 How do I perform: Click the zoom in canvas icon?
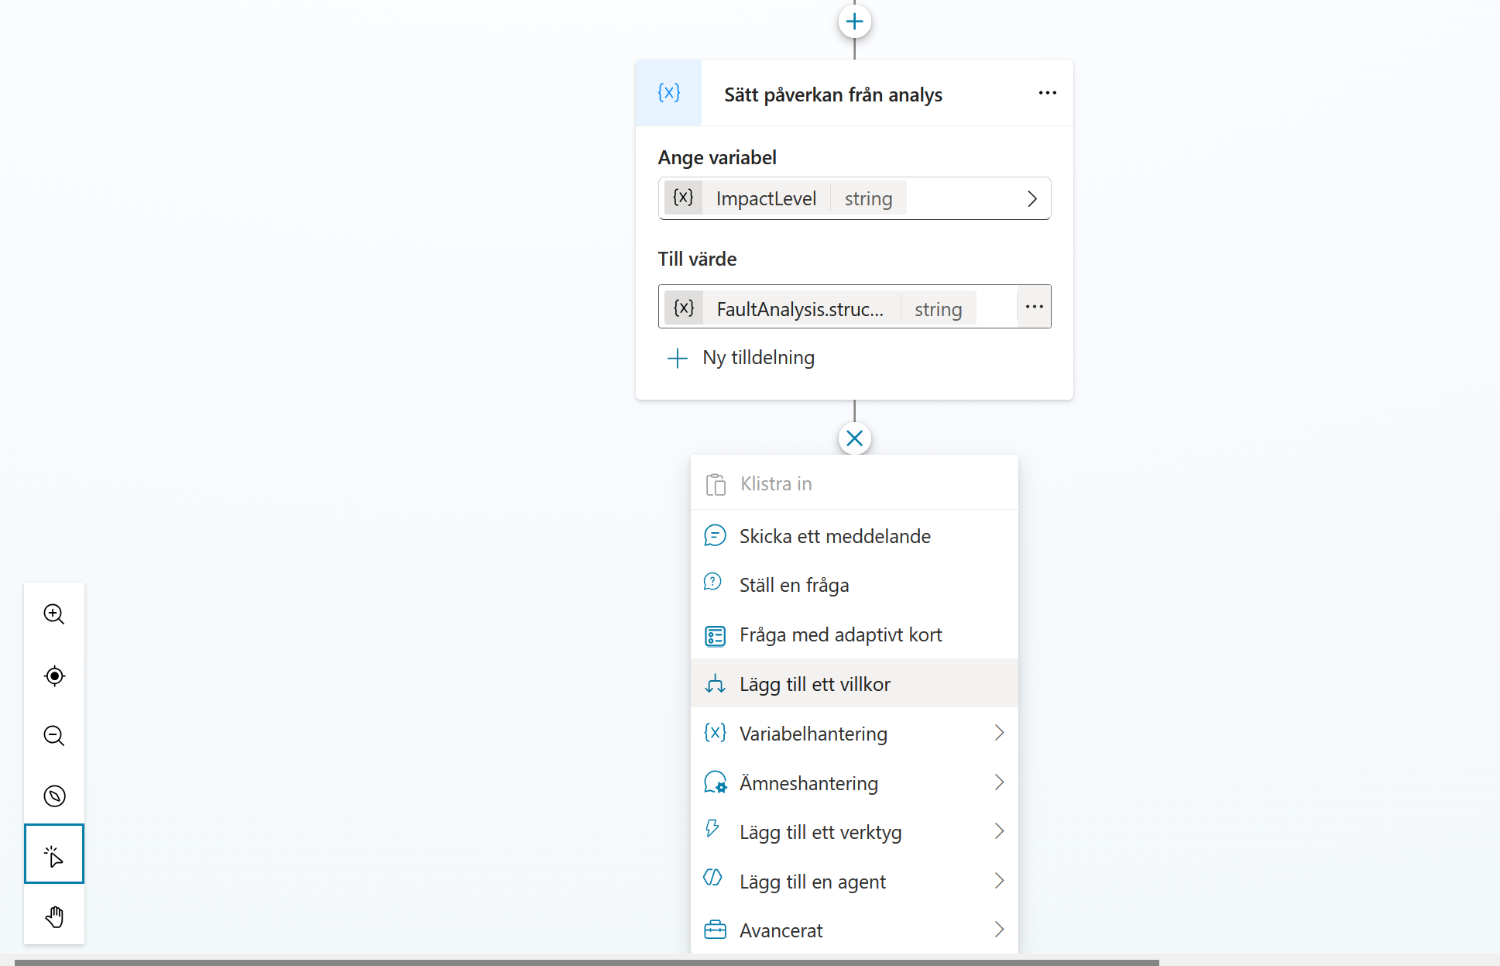point(54,614)
